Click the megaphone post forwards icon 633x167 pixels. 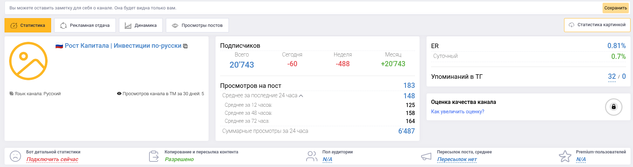426,156
